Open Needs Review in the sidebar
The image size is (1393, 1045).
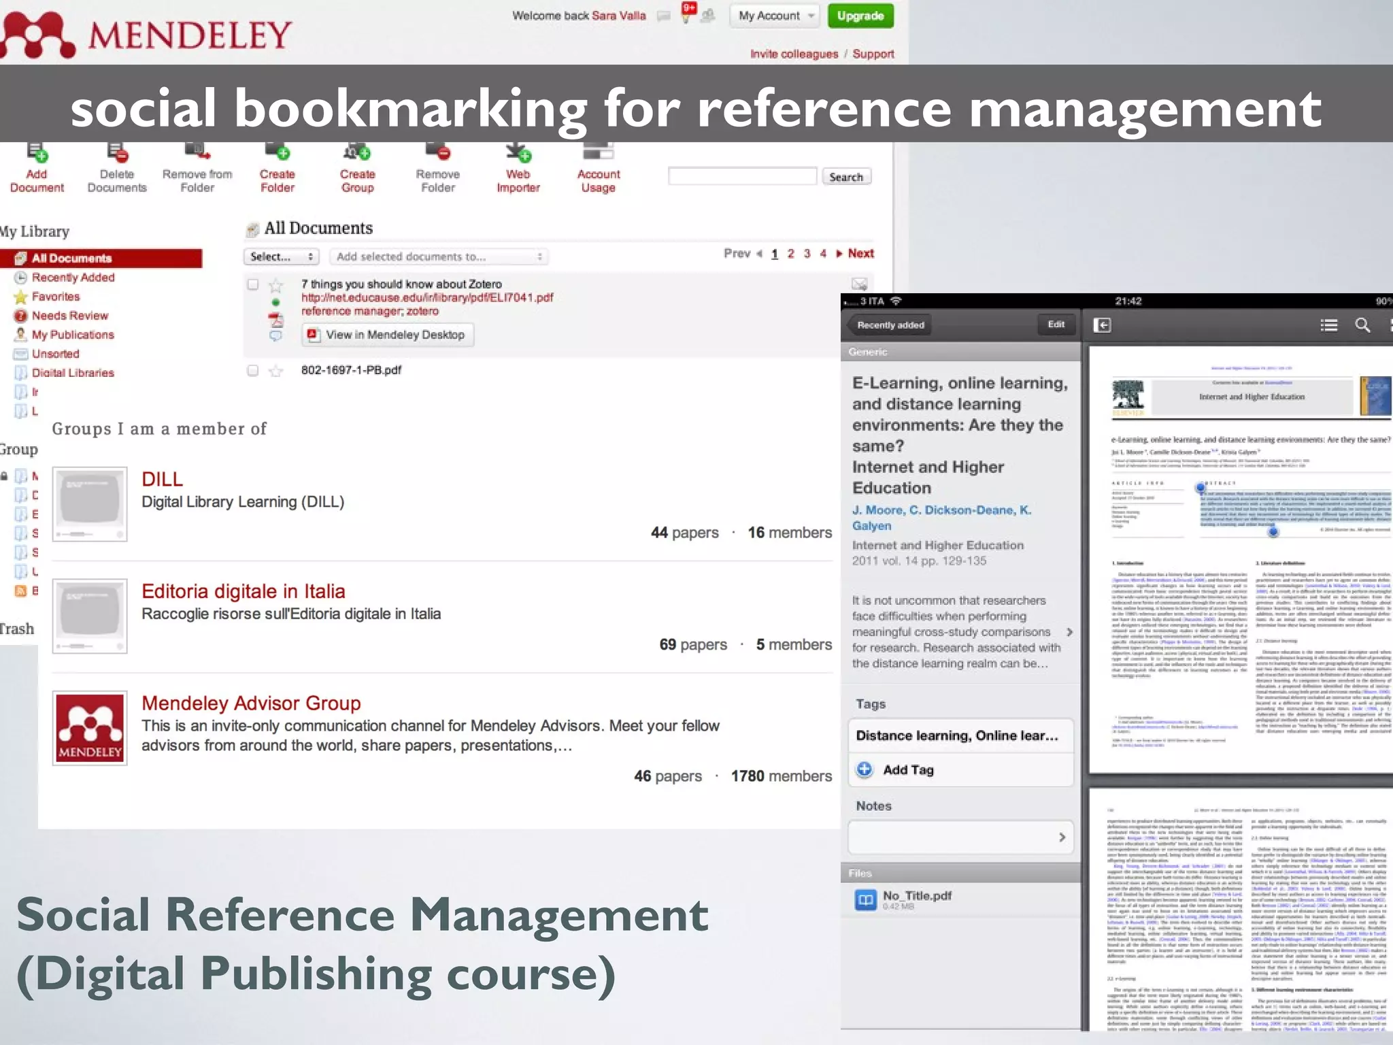[x=69, y=316]
